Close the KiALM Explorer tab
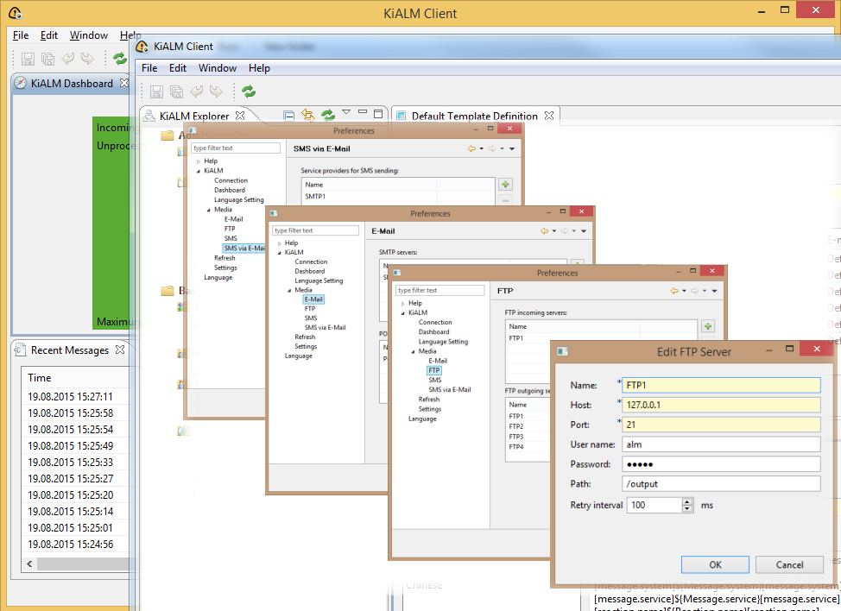 (240, 116)
